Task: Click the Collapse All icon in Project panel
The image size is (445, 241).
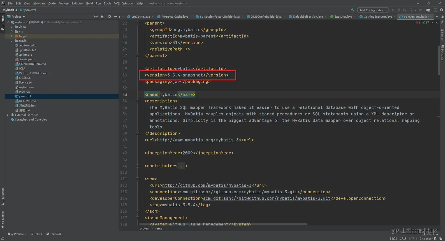Action: pos(102,16)
